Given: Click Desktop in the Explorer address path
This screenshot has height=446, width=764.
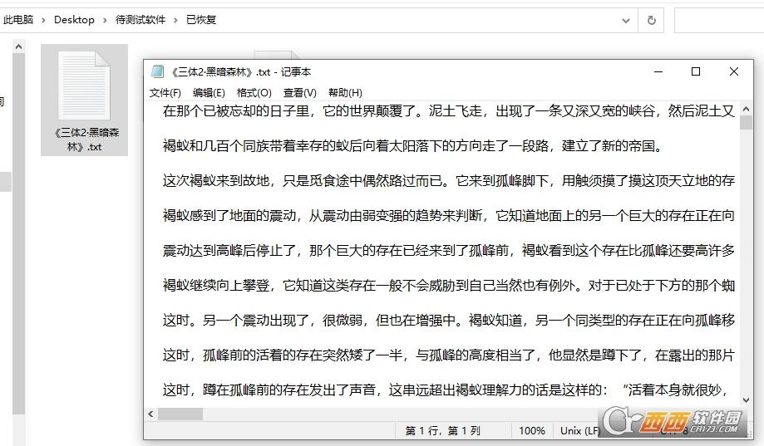Looking at the screenshot, I should [74, 19].
